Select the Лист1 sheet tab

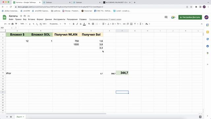click(20, 117)
